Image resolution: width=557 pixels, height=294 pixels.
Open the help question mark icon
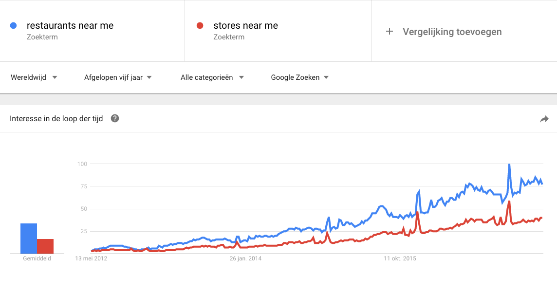[115, 118]
